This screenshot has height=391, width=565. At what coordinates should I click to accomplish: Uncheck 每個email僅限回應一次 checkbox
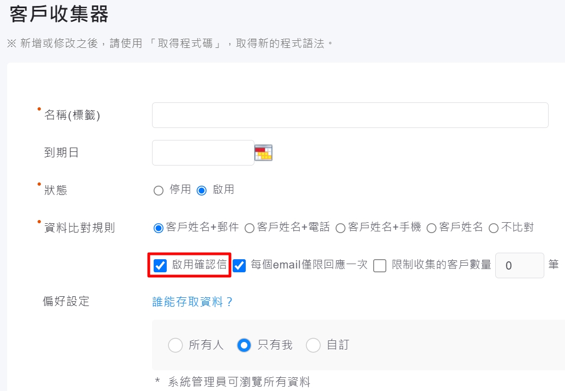[x=239, y=266]
